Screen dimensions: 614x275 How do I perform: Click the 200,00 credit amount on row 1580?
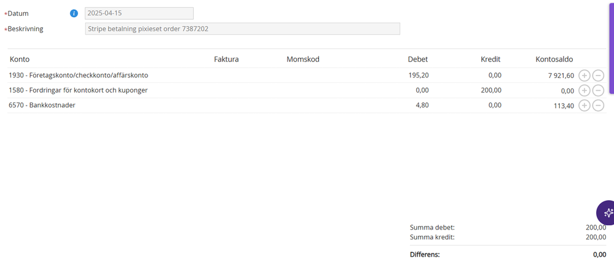pos(490,90)
